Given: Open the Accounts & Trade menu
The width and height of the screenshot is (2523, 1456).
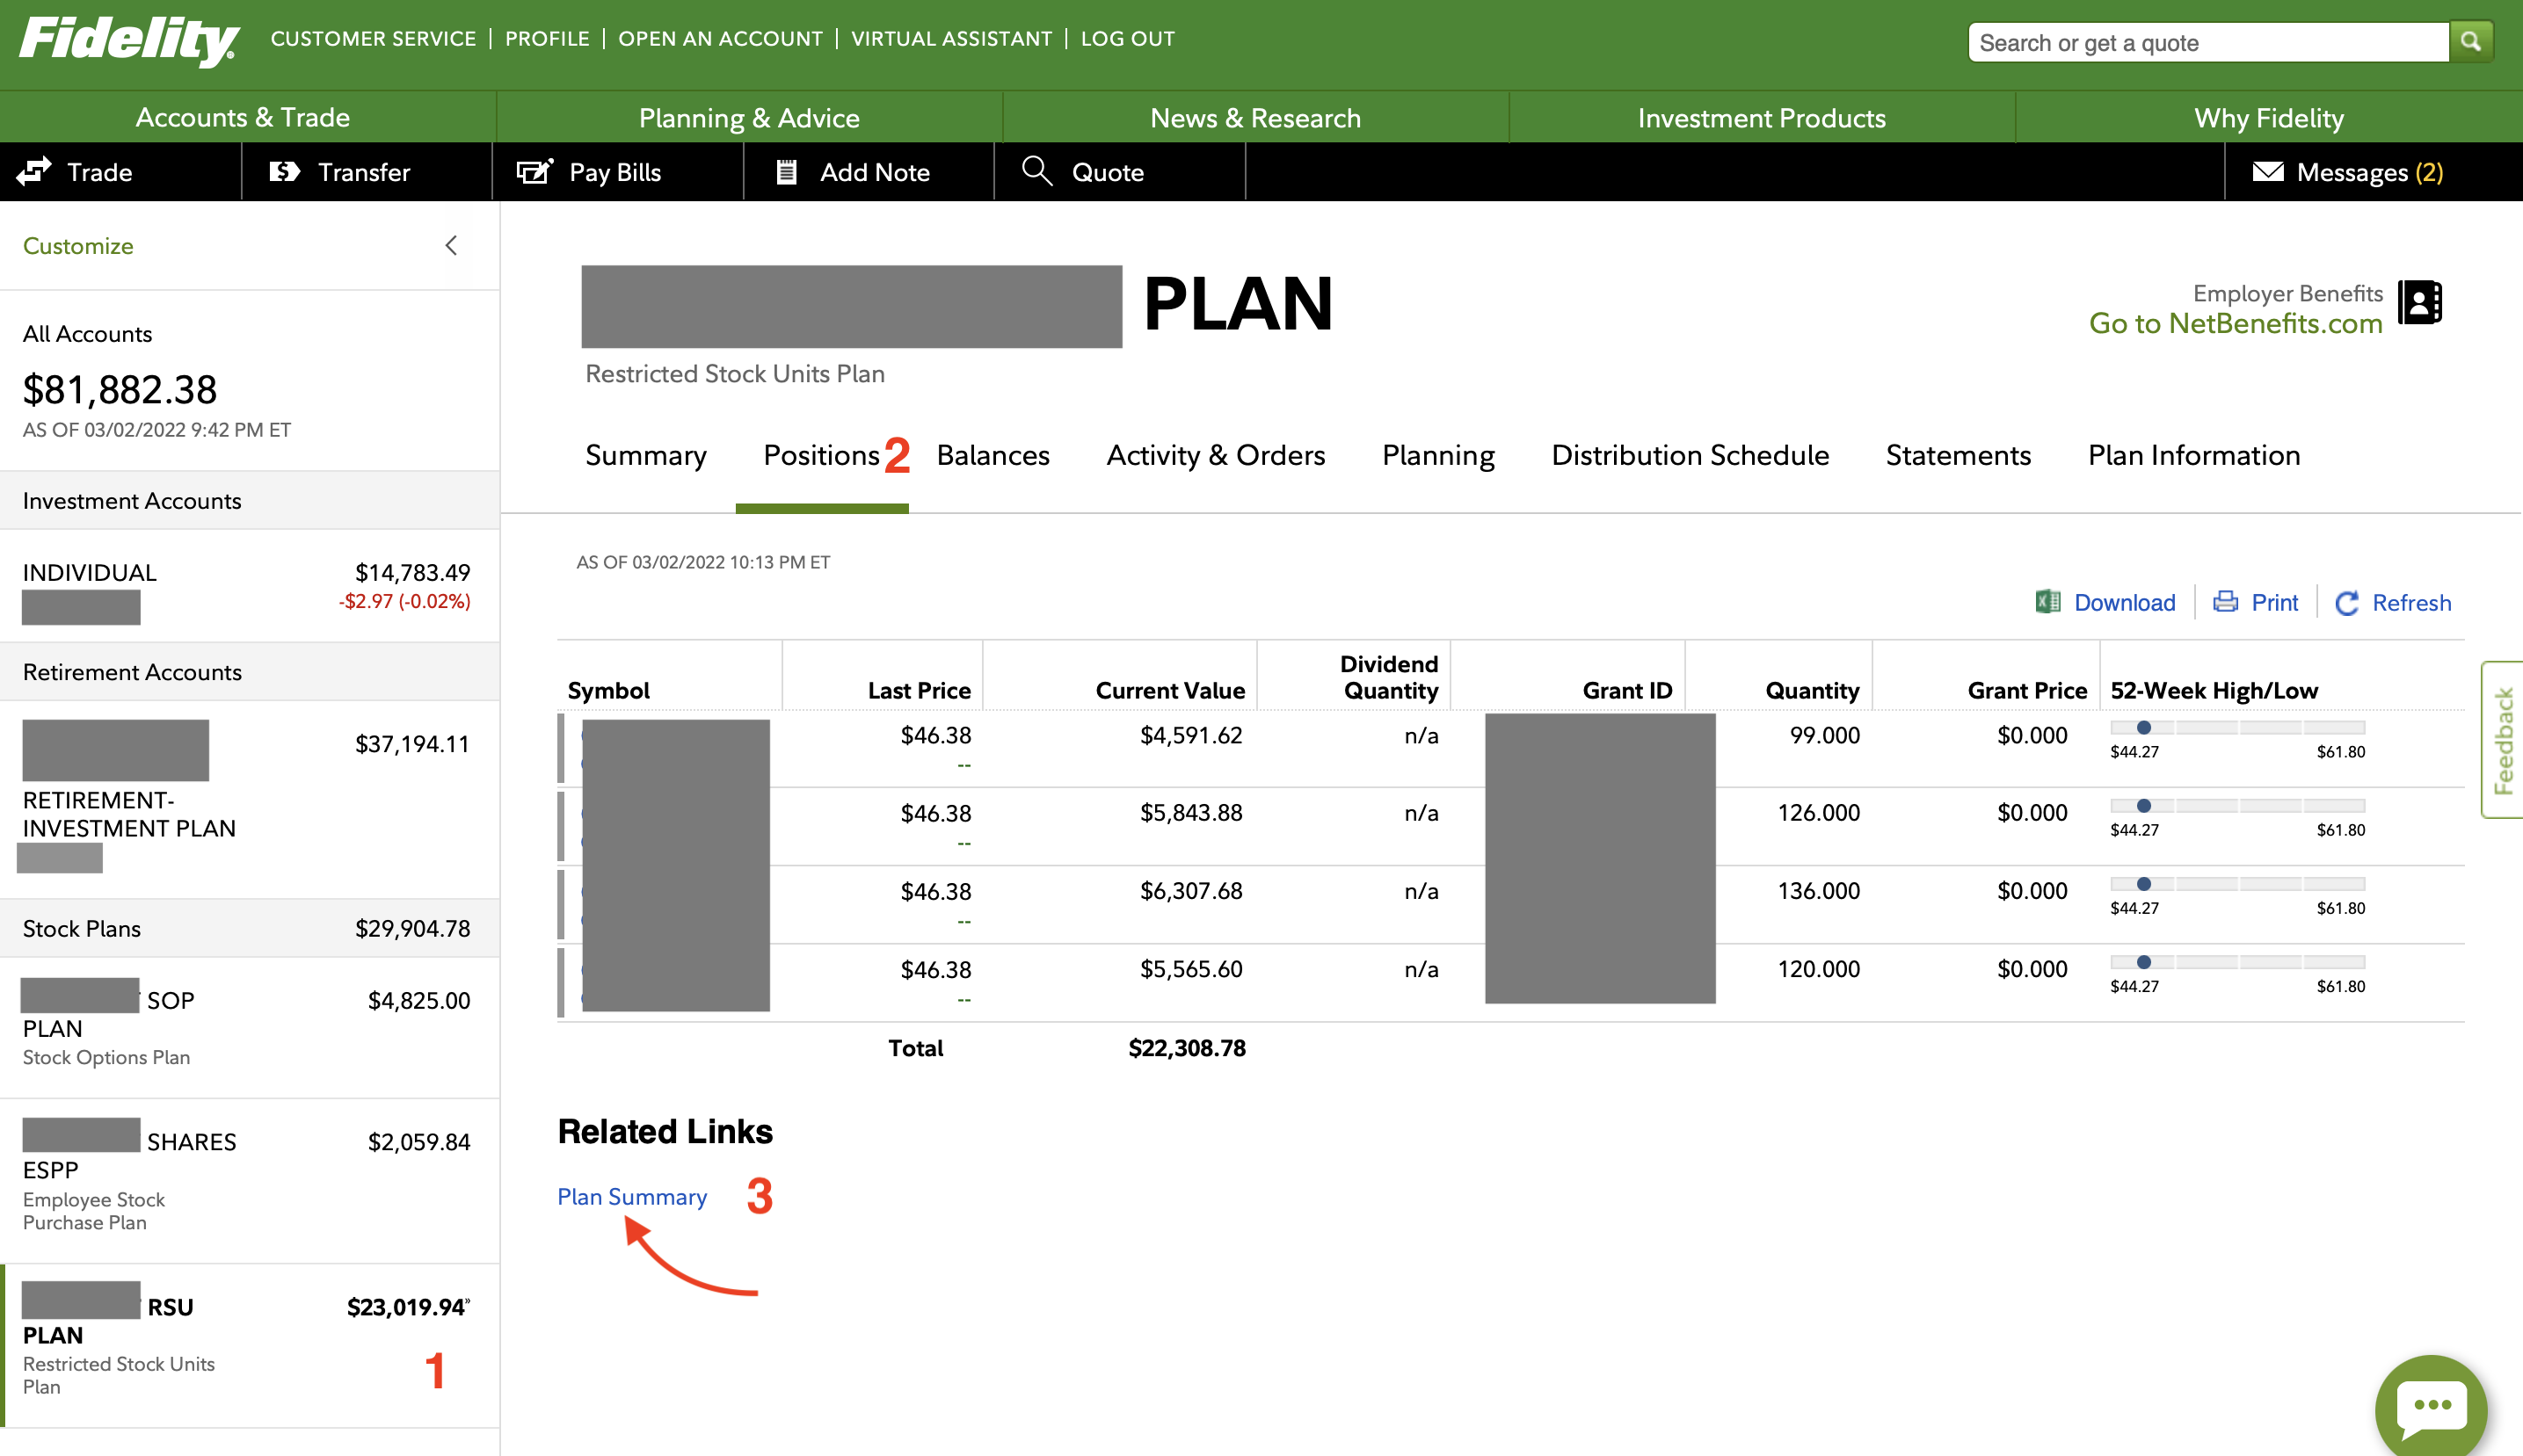Looking at the screenshot, I should coord(244,117).
